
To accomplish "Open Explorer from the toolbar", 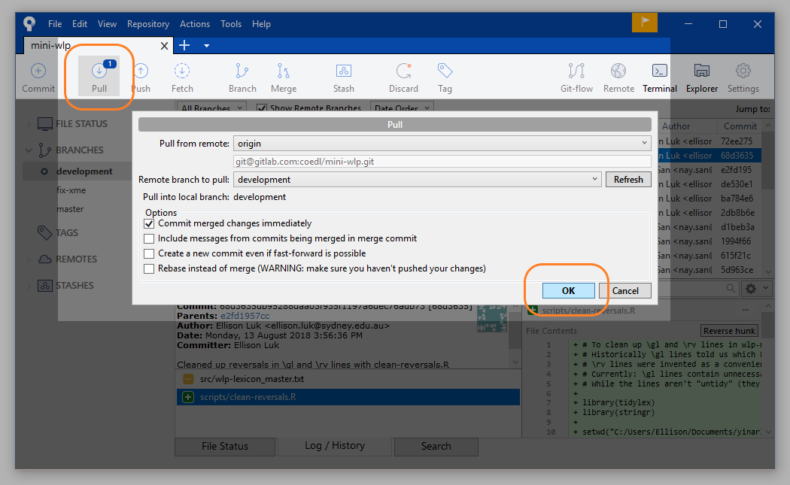I will (x=702, y=71).
